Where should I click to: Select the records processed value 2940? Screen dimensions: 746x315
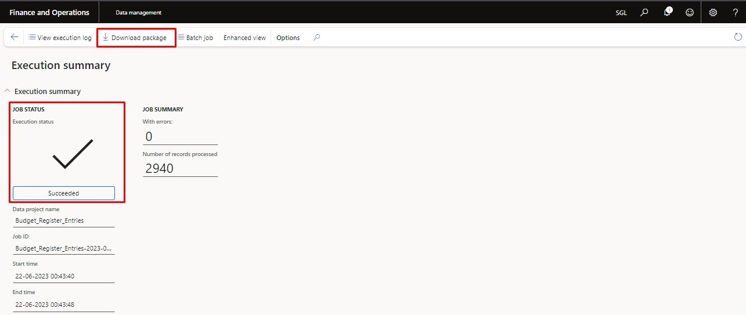pos(180,168)
